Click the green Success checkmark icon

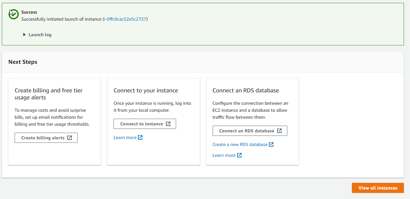coord(14,14)
